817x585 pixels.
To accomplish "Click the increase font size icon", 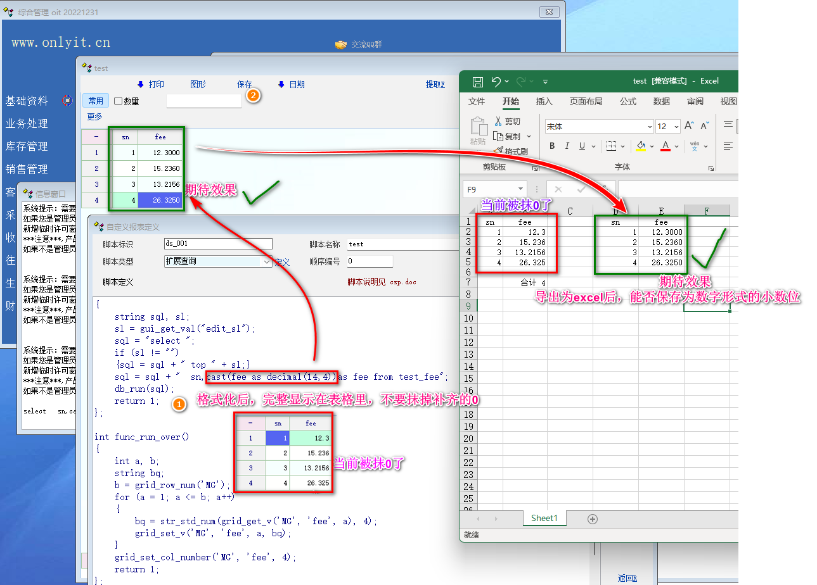I will (689, 126).
